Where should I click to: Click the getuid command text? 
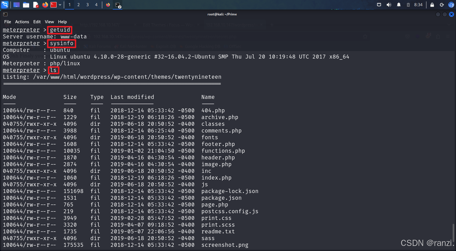60,30
